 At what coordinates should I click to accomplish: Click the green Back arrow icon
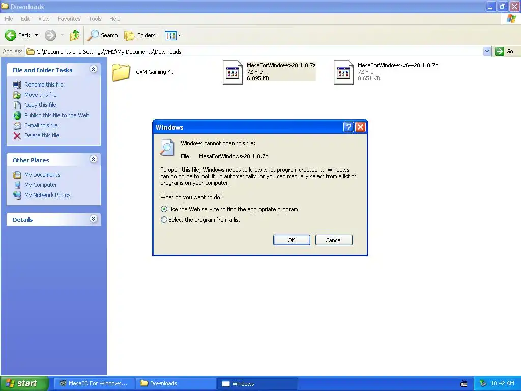tap(11, 35)
